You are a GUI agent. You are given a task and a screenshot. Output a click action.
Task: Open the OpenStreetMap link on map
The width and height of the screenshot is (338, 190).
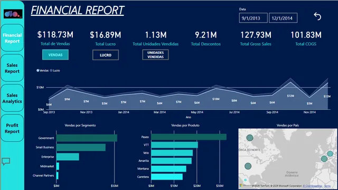(313, 186)
